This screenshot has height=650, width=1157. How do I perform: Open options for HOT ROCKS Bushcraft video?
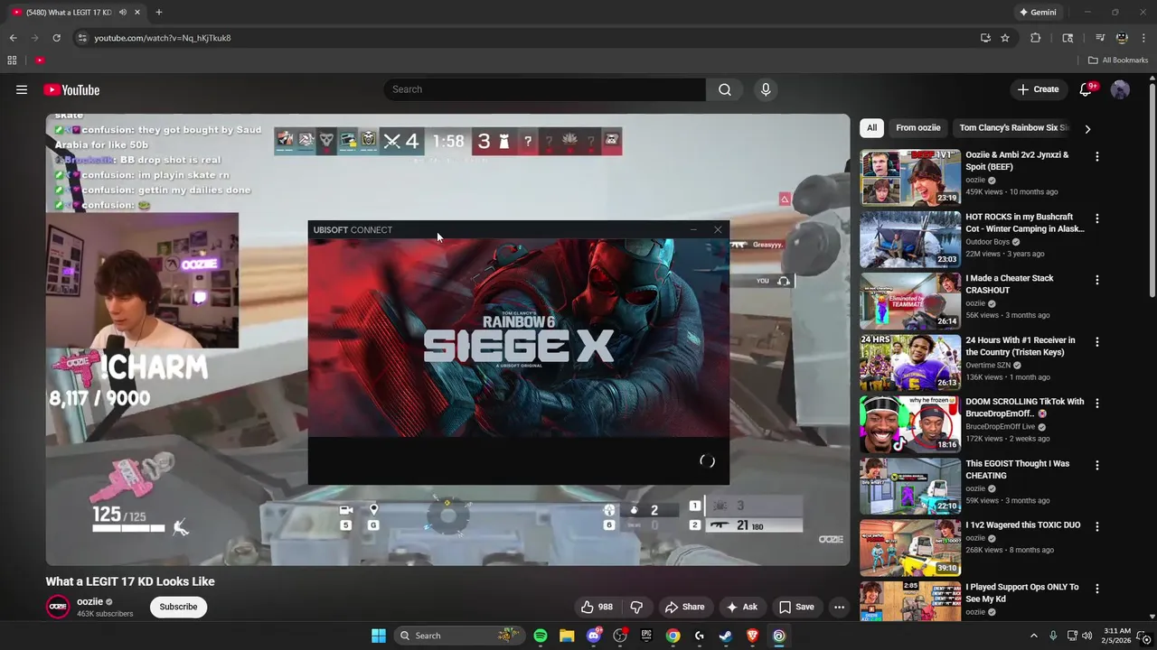pyautogui.click(x=1096, y=218)
